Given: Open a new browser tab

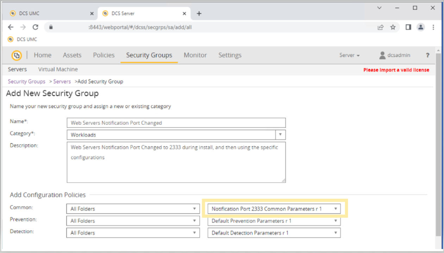Looking at the screenshot, I should [199, 13].
